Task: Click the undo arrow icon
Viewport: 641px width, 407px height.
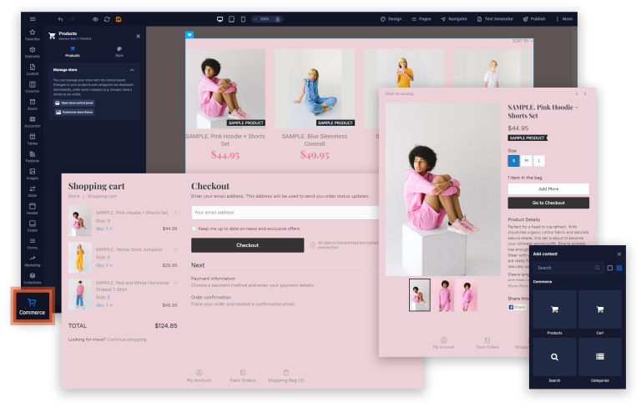Action: coord(60,18)
